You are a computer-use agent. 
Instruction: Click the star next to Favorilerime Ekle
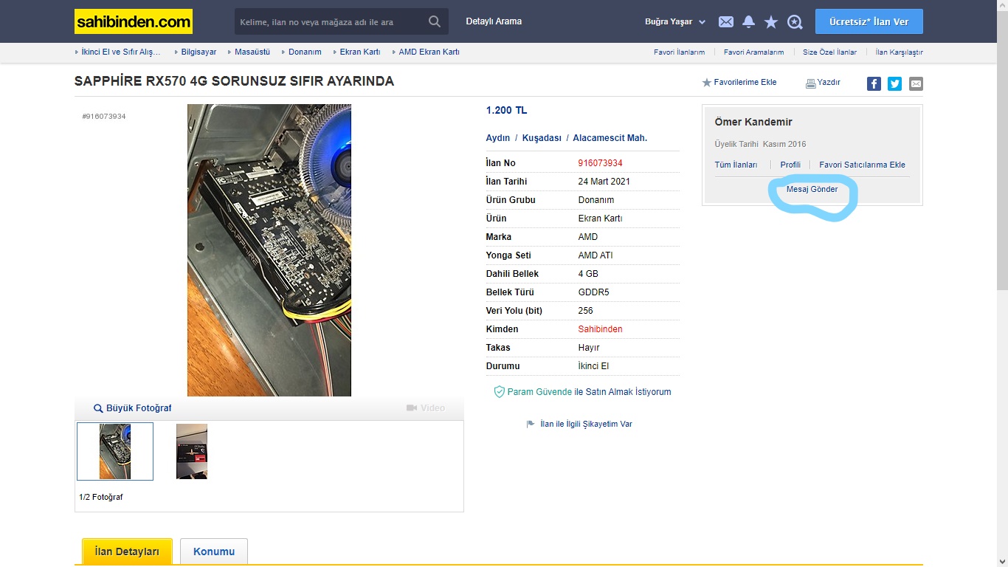point(706,83)
